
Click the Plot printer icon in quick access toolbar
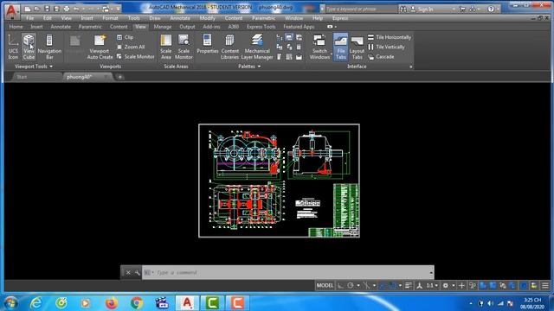point(67,9)
